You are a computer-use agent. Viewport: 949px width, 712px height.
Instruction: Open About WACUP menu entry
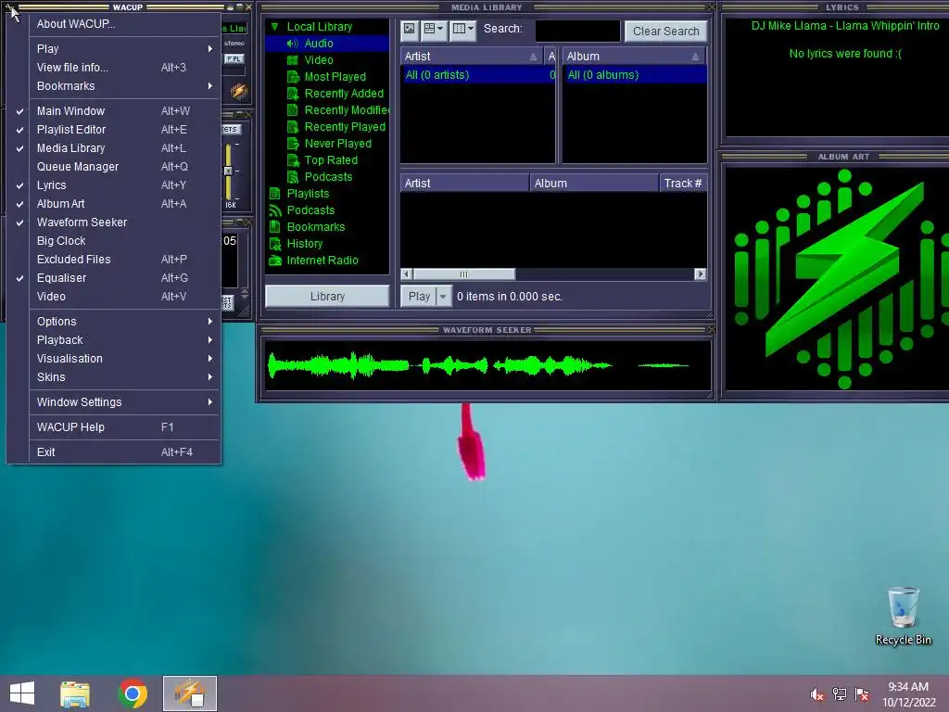click(x=113, y=23)
